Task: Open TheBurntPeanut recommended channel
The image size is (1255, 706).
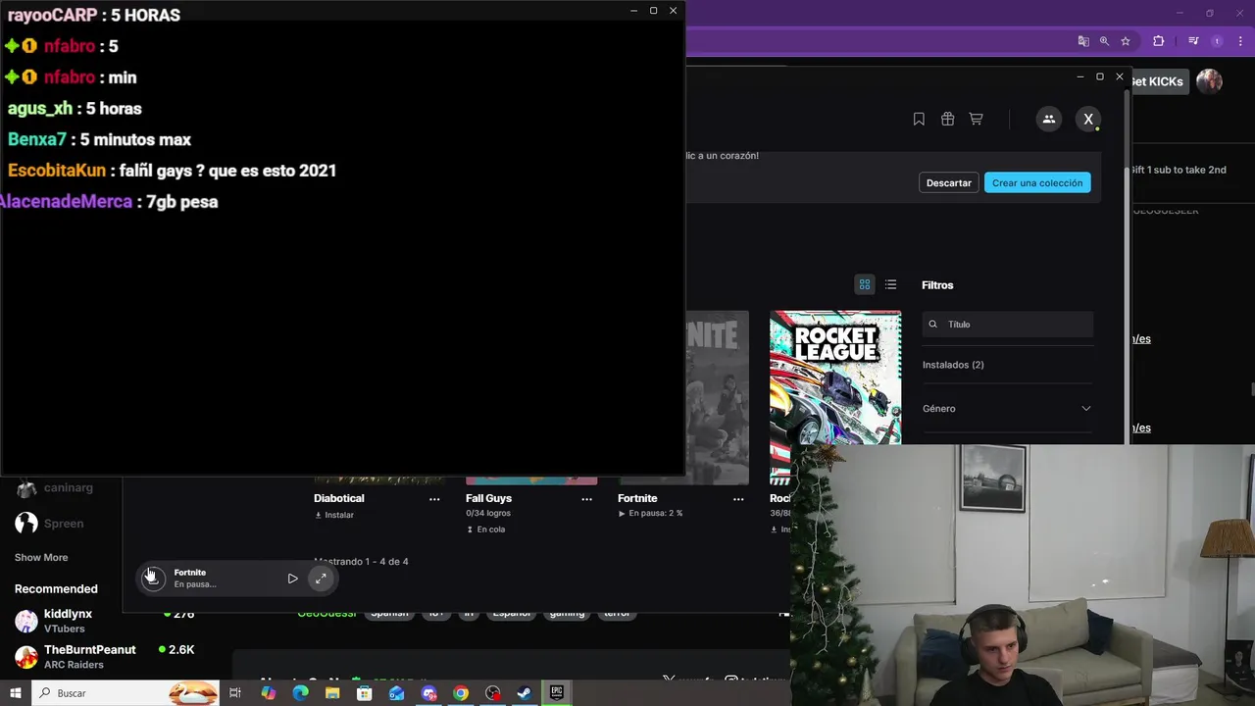Action: [89, 657]
